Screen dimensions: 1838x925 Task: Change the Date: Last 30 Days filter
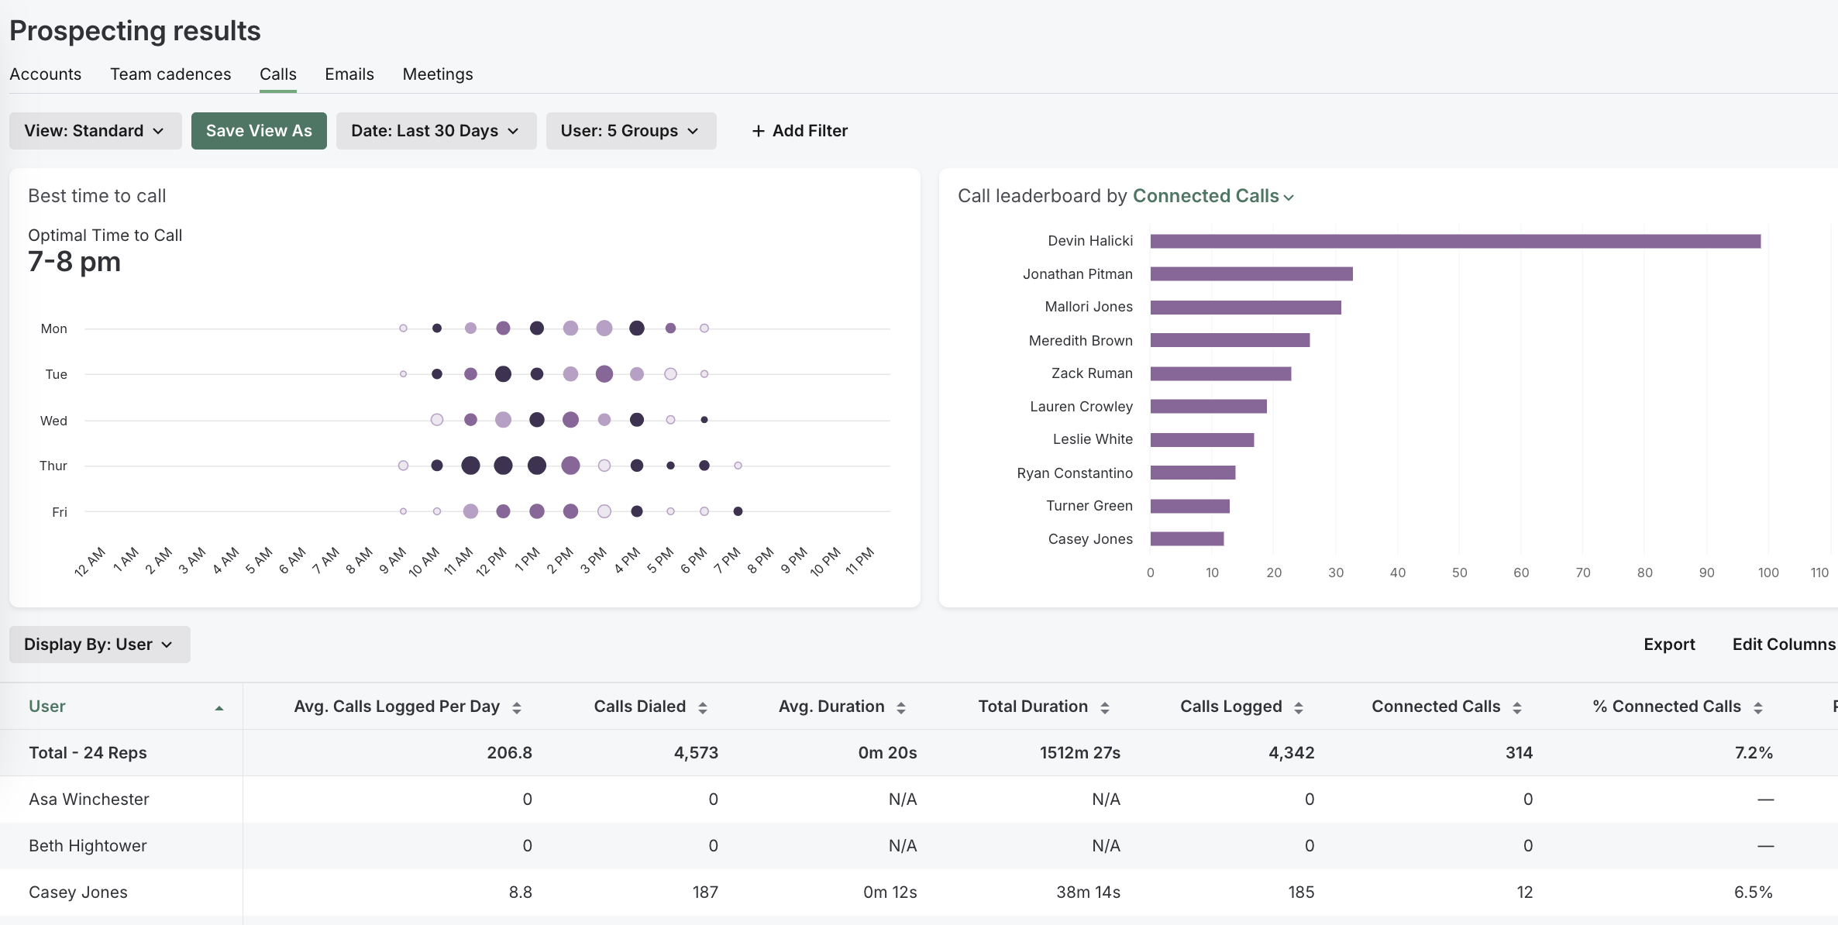pos(435,130)
